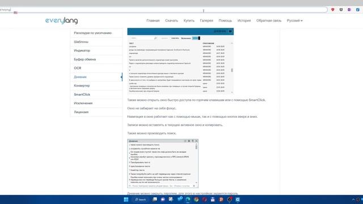Open the Windows Start menu
The height and width of the screenshot is (204, 363).
(x=126, y=199)
